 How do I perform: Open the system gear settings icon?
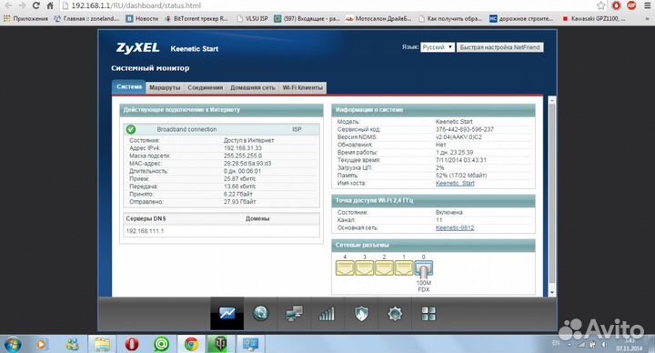tap(395, 313)
